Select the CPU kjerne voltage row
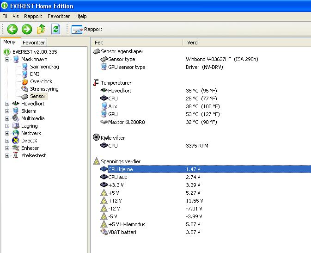This screenshot has height=253, width=311. 201,169
